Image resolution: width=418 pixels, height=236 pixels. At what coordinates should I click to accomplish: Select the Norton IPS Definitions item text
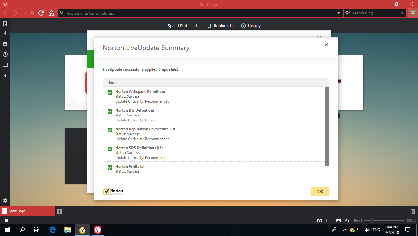pos(135,110)
